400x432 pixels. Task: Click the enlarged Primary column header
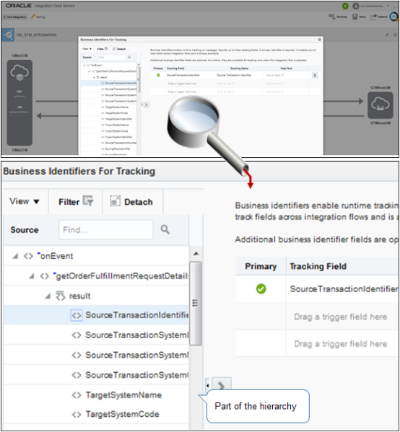pos(261,266)
